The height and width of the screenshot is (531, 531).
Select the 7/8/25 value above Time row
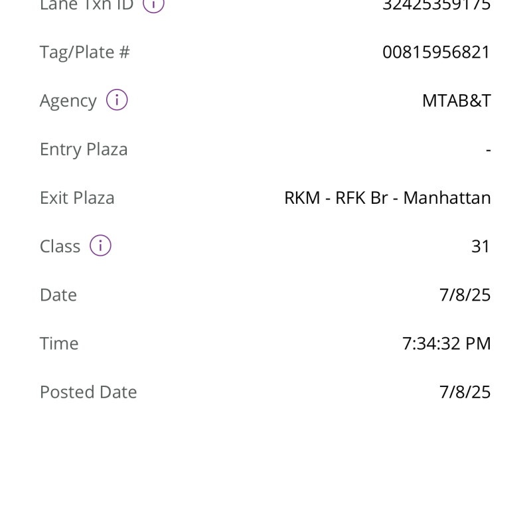click(x=465, y=295)
